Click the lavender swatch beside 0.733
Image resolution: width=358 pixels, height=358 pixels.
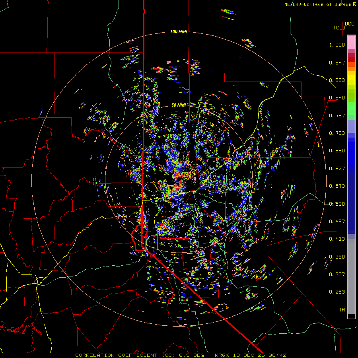tap(351, 126)
